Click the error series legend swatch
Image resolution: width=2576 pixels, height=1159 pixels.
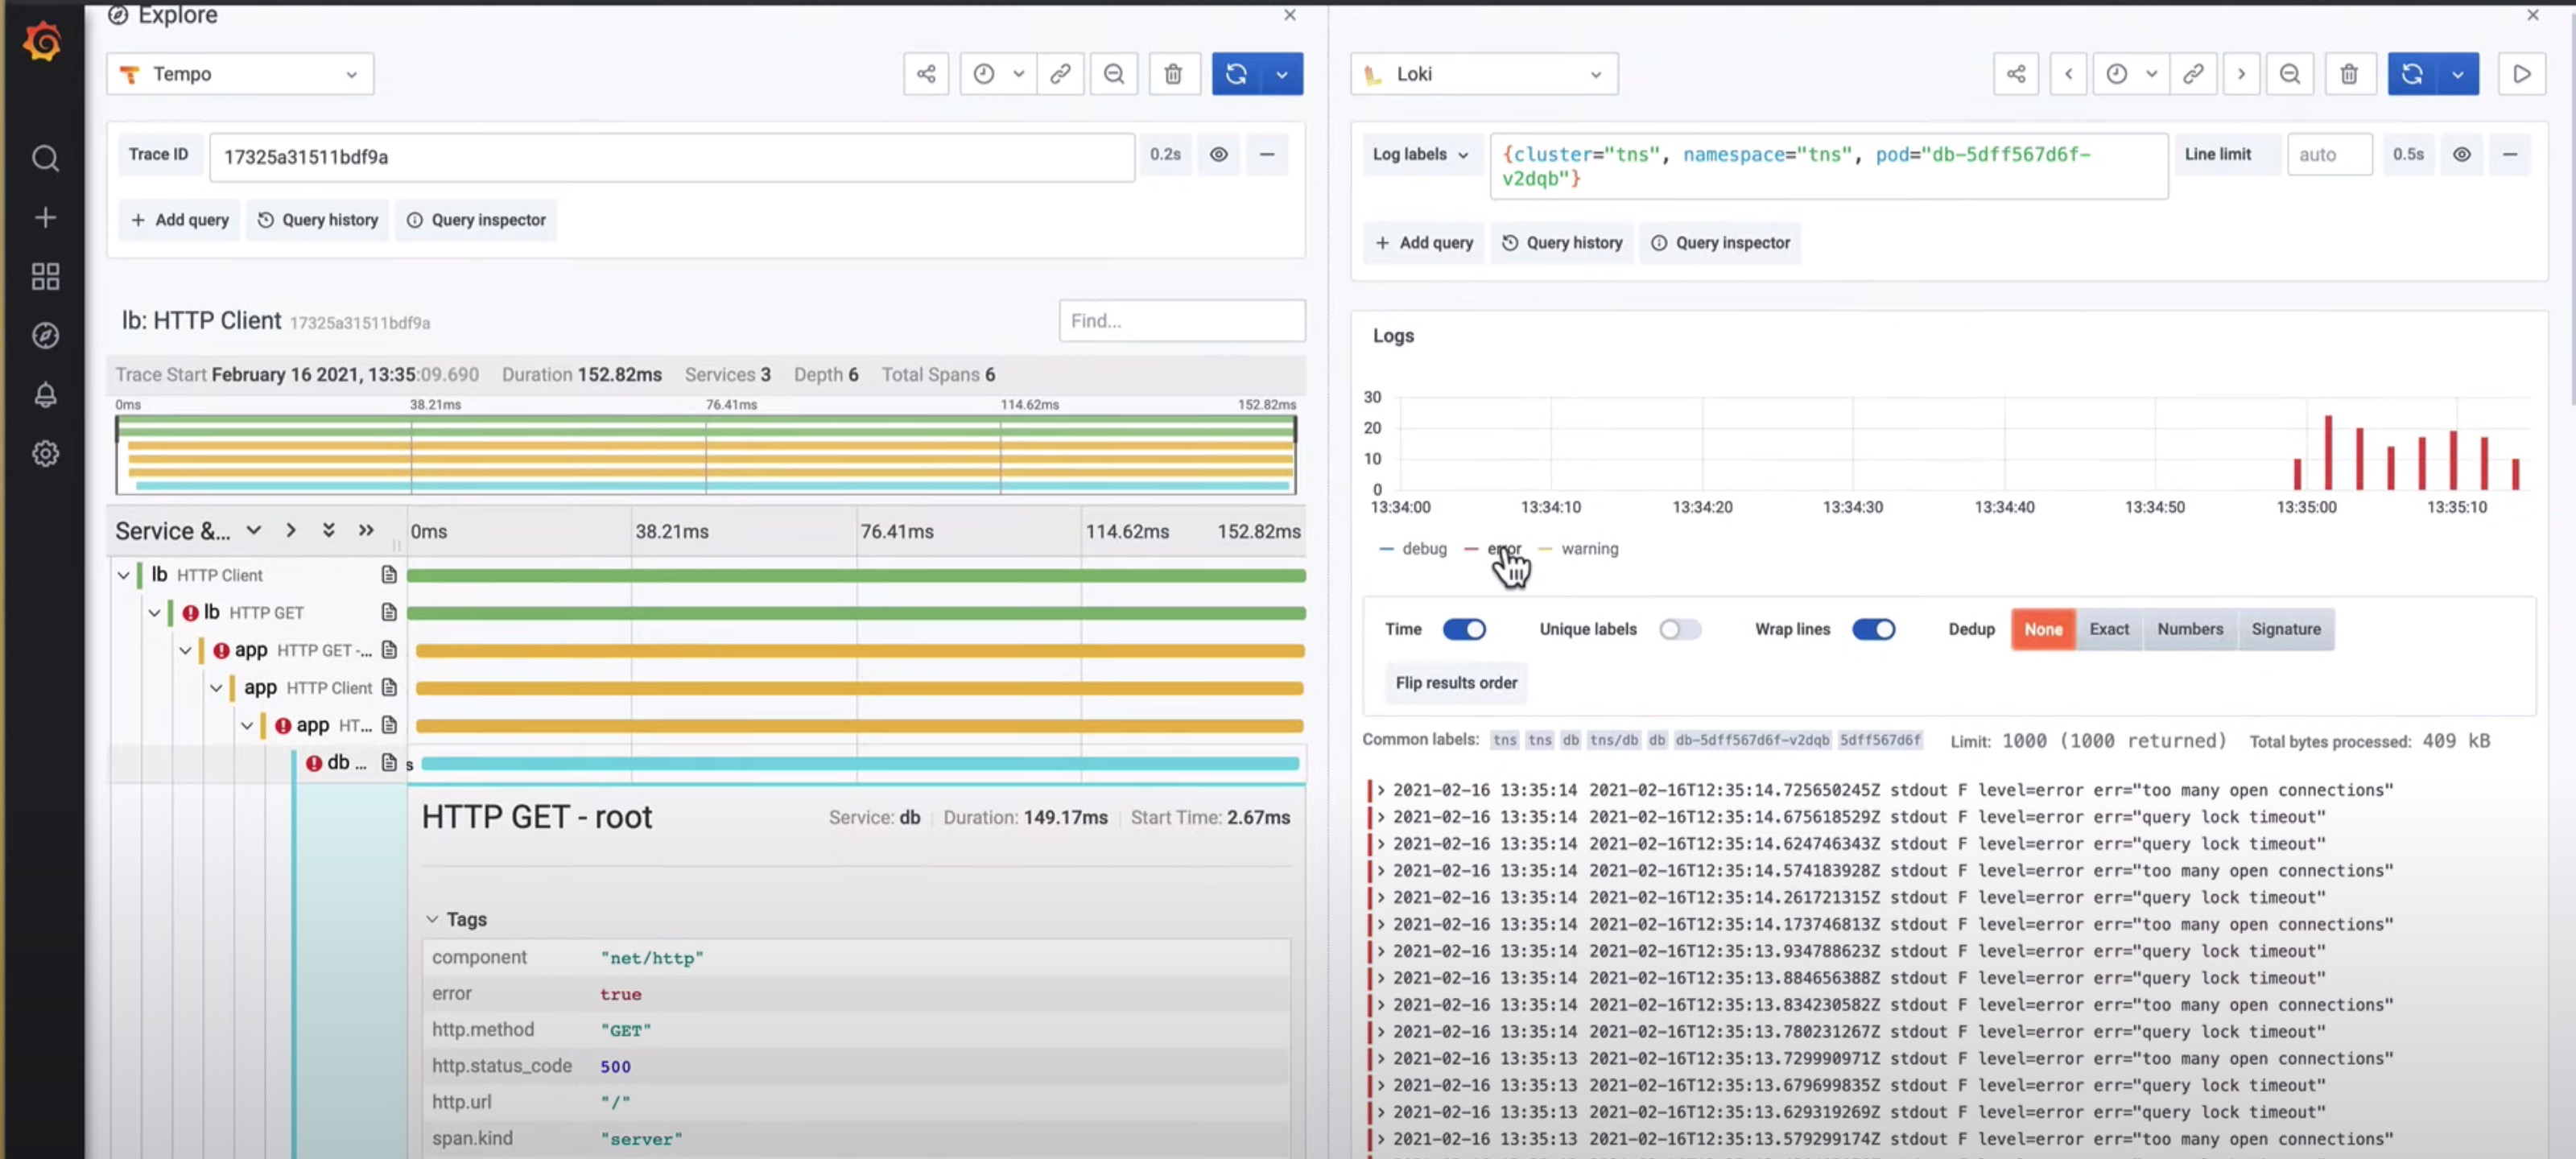[x=1471, y=549]
